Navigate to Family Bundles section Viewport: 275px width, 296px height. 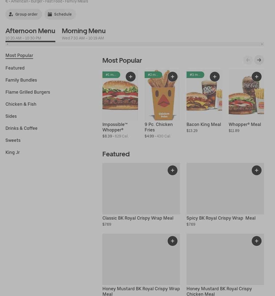point(21,80)
